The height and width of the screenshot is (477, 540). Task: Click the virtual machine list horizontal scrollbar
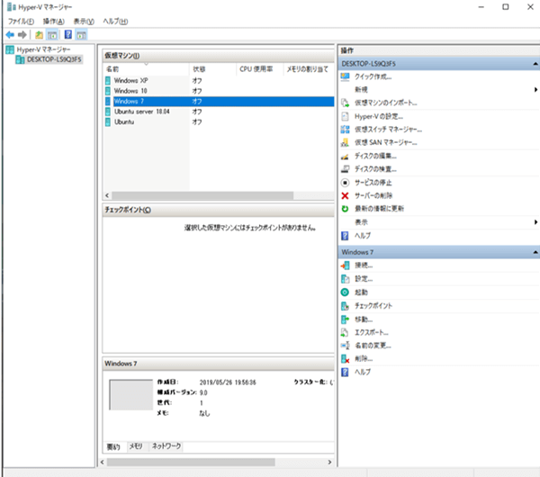202,195
